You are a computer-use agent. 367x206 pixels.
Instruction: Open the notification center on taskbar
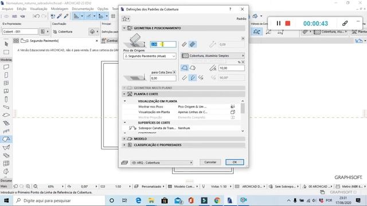[358, 200]
